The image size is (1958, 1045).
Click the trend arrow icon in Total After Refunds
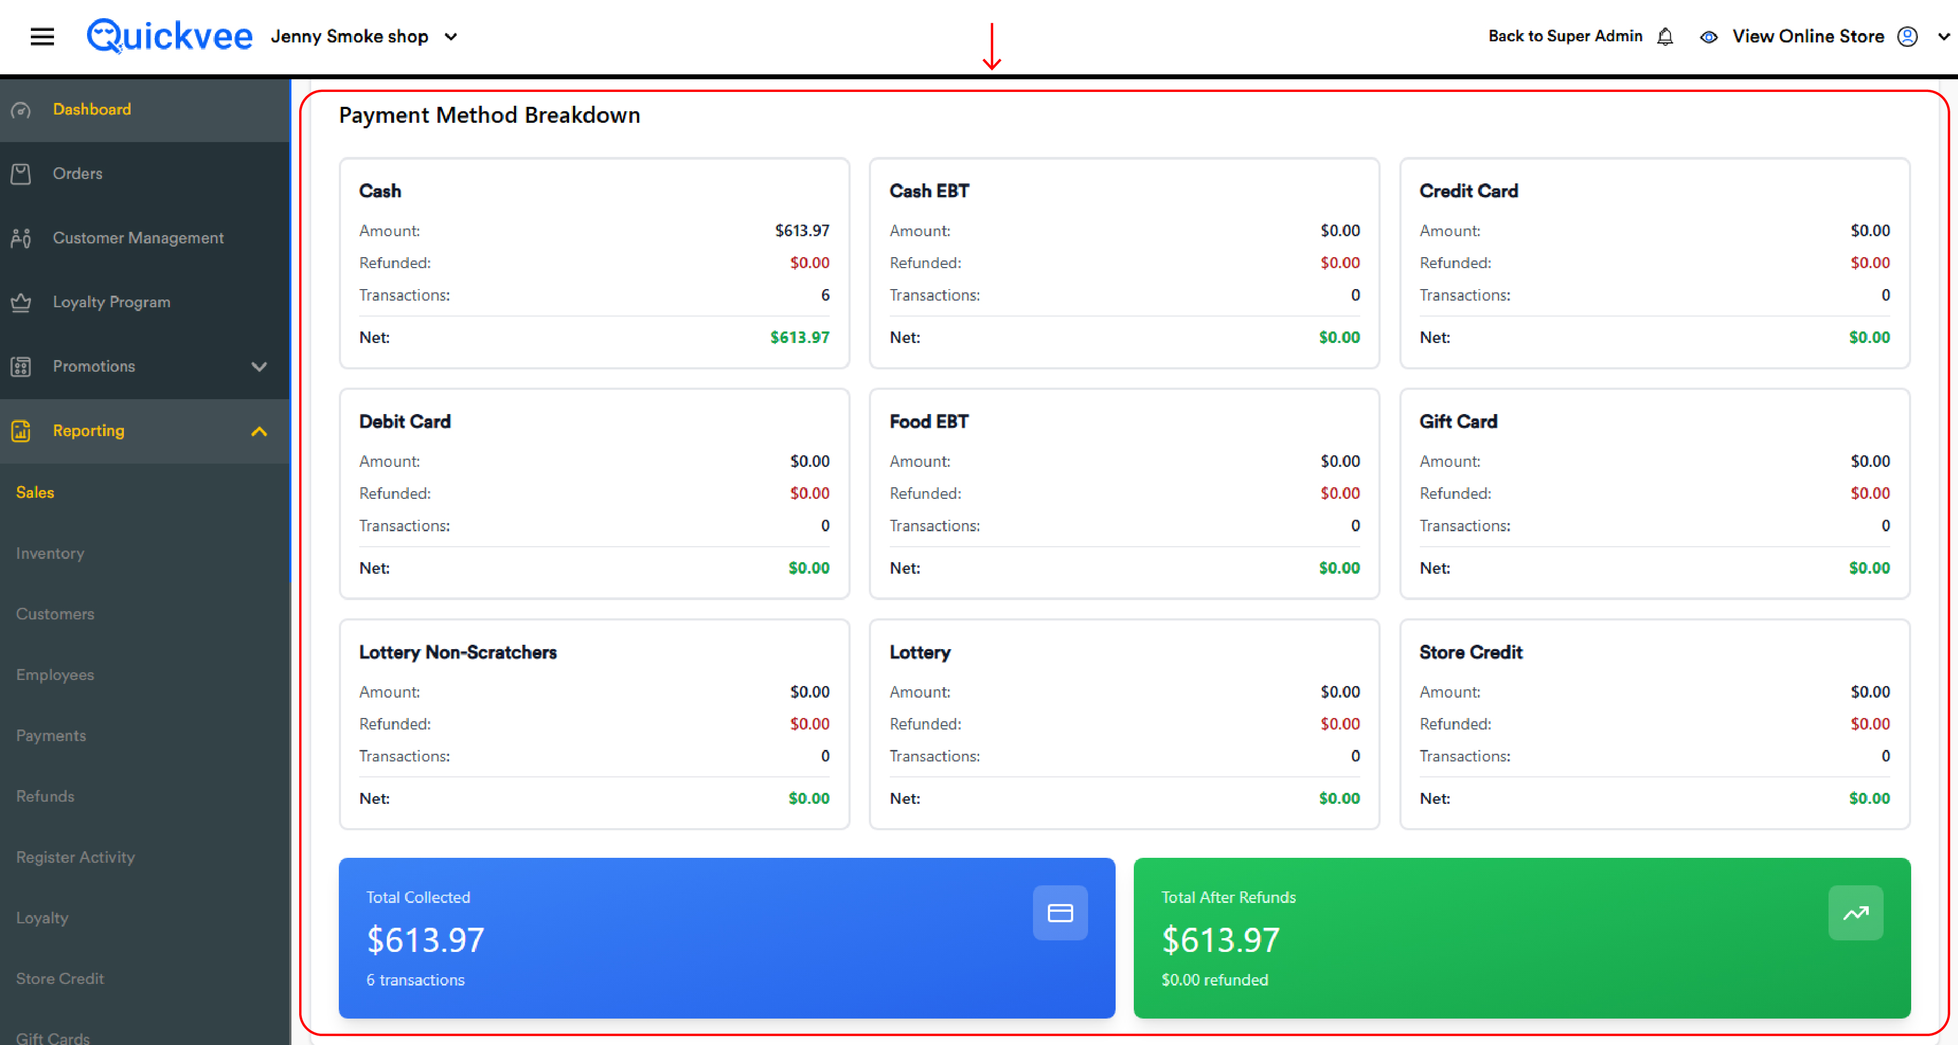(1856, 912)
